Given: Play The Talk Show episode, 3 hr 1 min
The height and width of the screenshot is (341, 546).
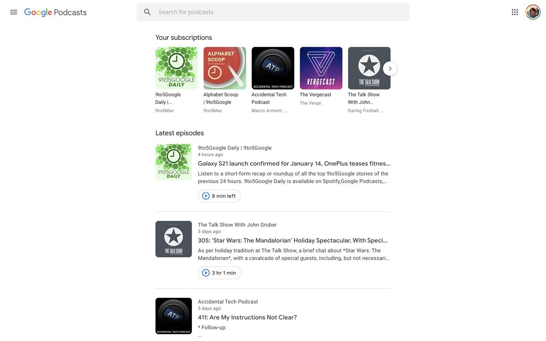Looking at the screenshot, I should point(219,273).
